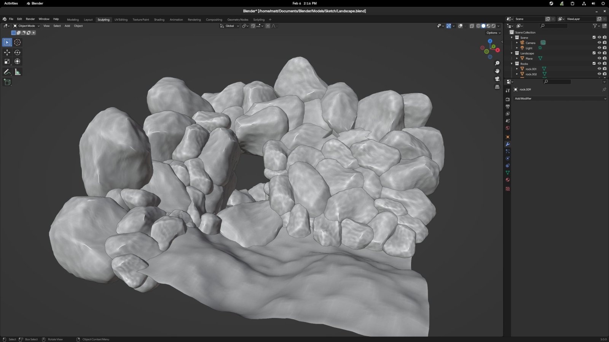Open the Render properties tab
This screenshot has width=609, height=342.
tap(507, 99)
